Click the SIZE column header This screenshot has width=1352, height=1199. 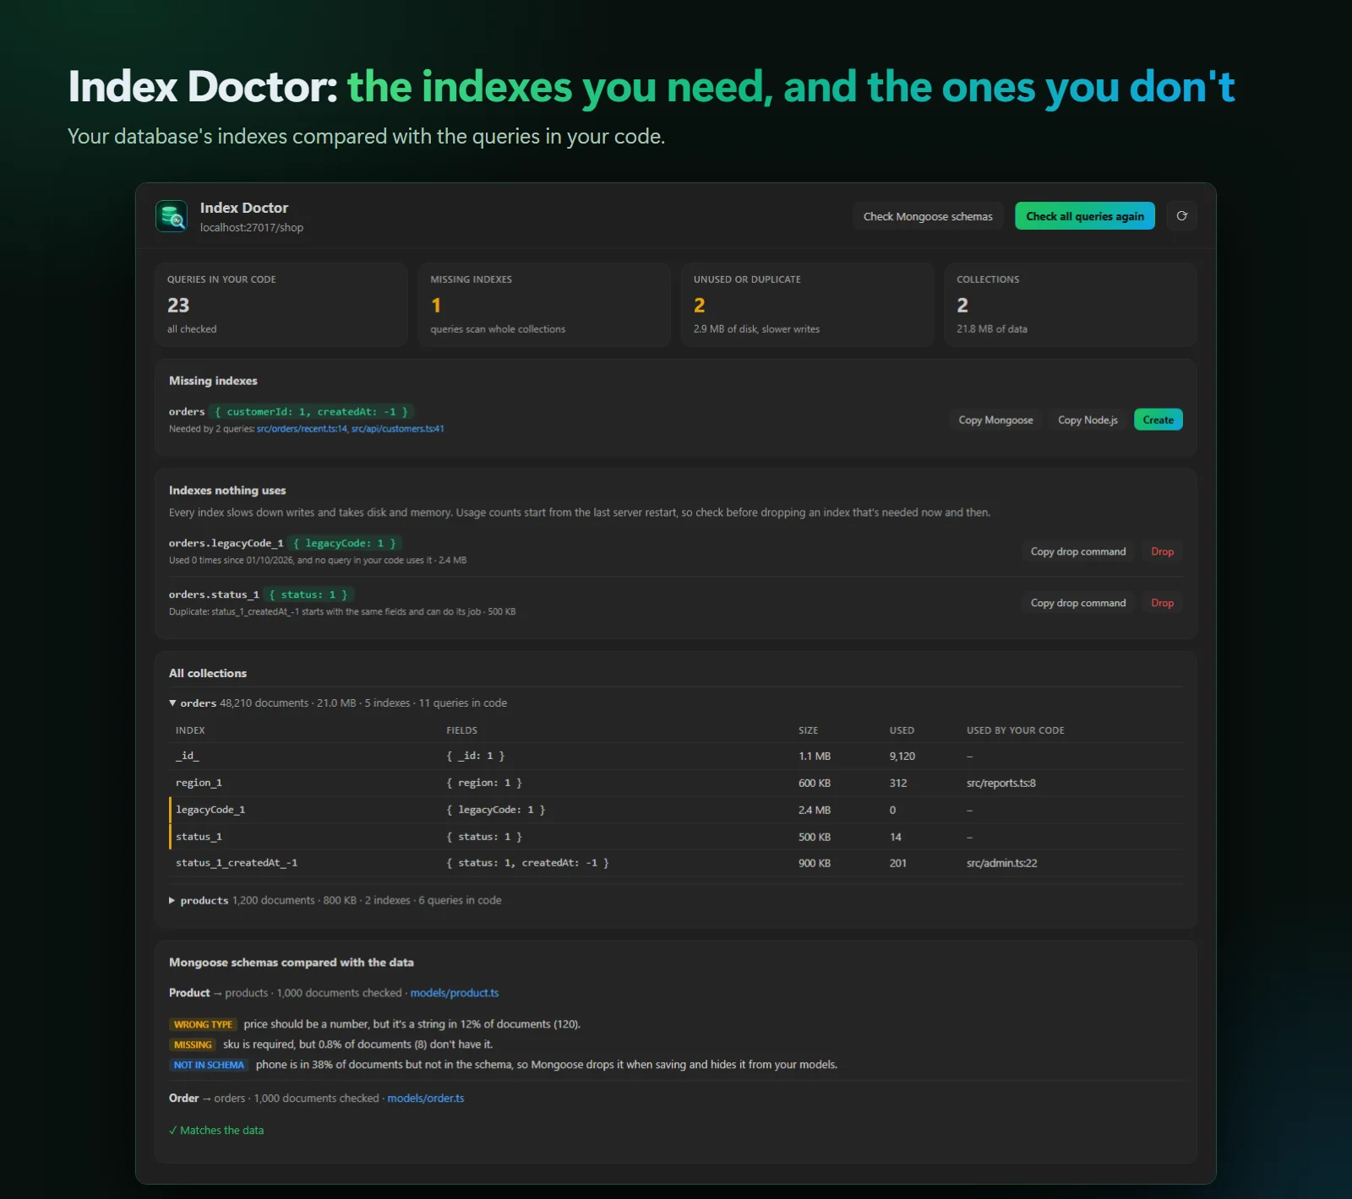pyautogui.click(x=808, y=730)
